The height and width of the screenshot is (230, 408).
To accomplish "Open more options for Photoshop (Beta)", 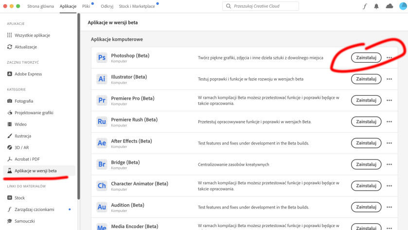I will coord(389,58).
